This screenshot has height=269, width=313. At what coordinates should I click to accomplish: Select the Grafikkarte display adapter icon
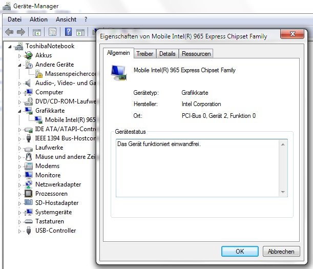(x=29, y=111)
